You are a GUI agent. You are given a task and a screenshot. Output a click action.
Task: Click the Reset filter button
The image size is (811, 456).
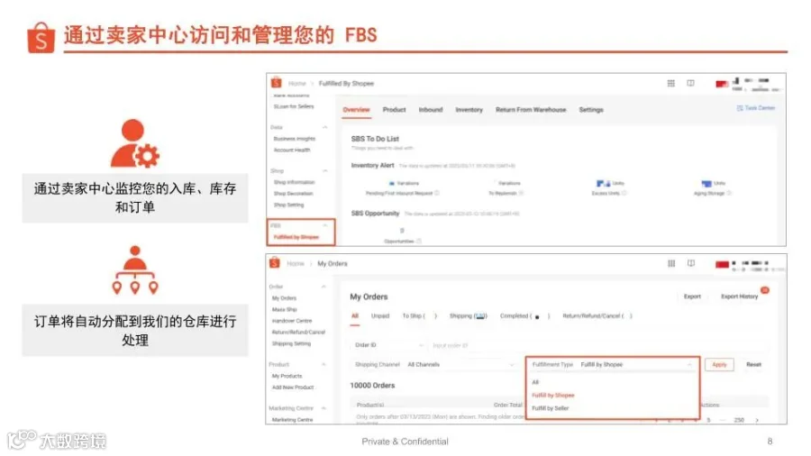point(753,364)
